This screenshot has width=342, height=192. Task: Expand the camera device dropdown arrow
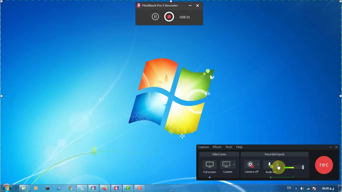point(258,164)
